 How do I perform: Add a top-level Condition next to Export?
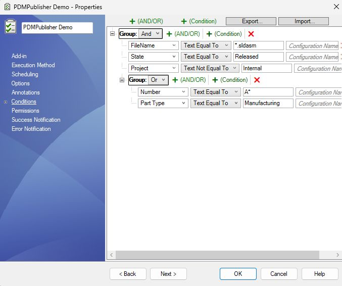tap(199, 21)
